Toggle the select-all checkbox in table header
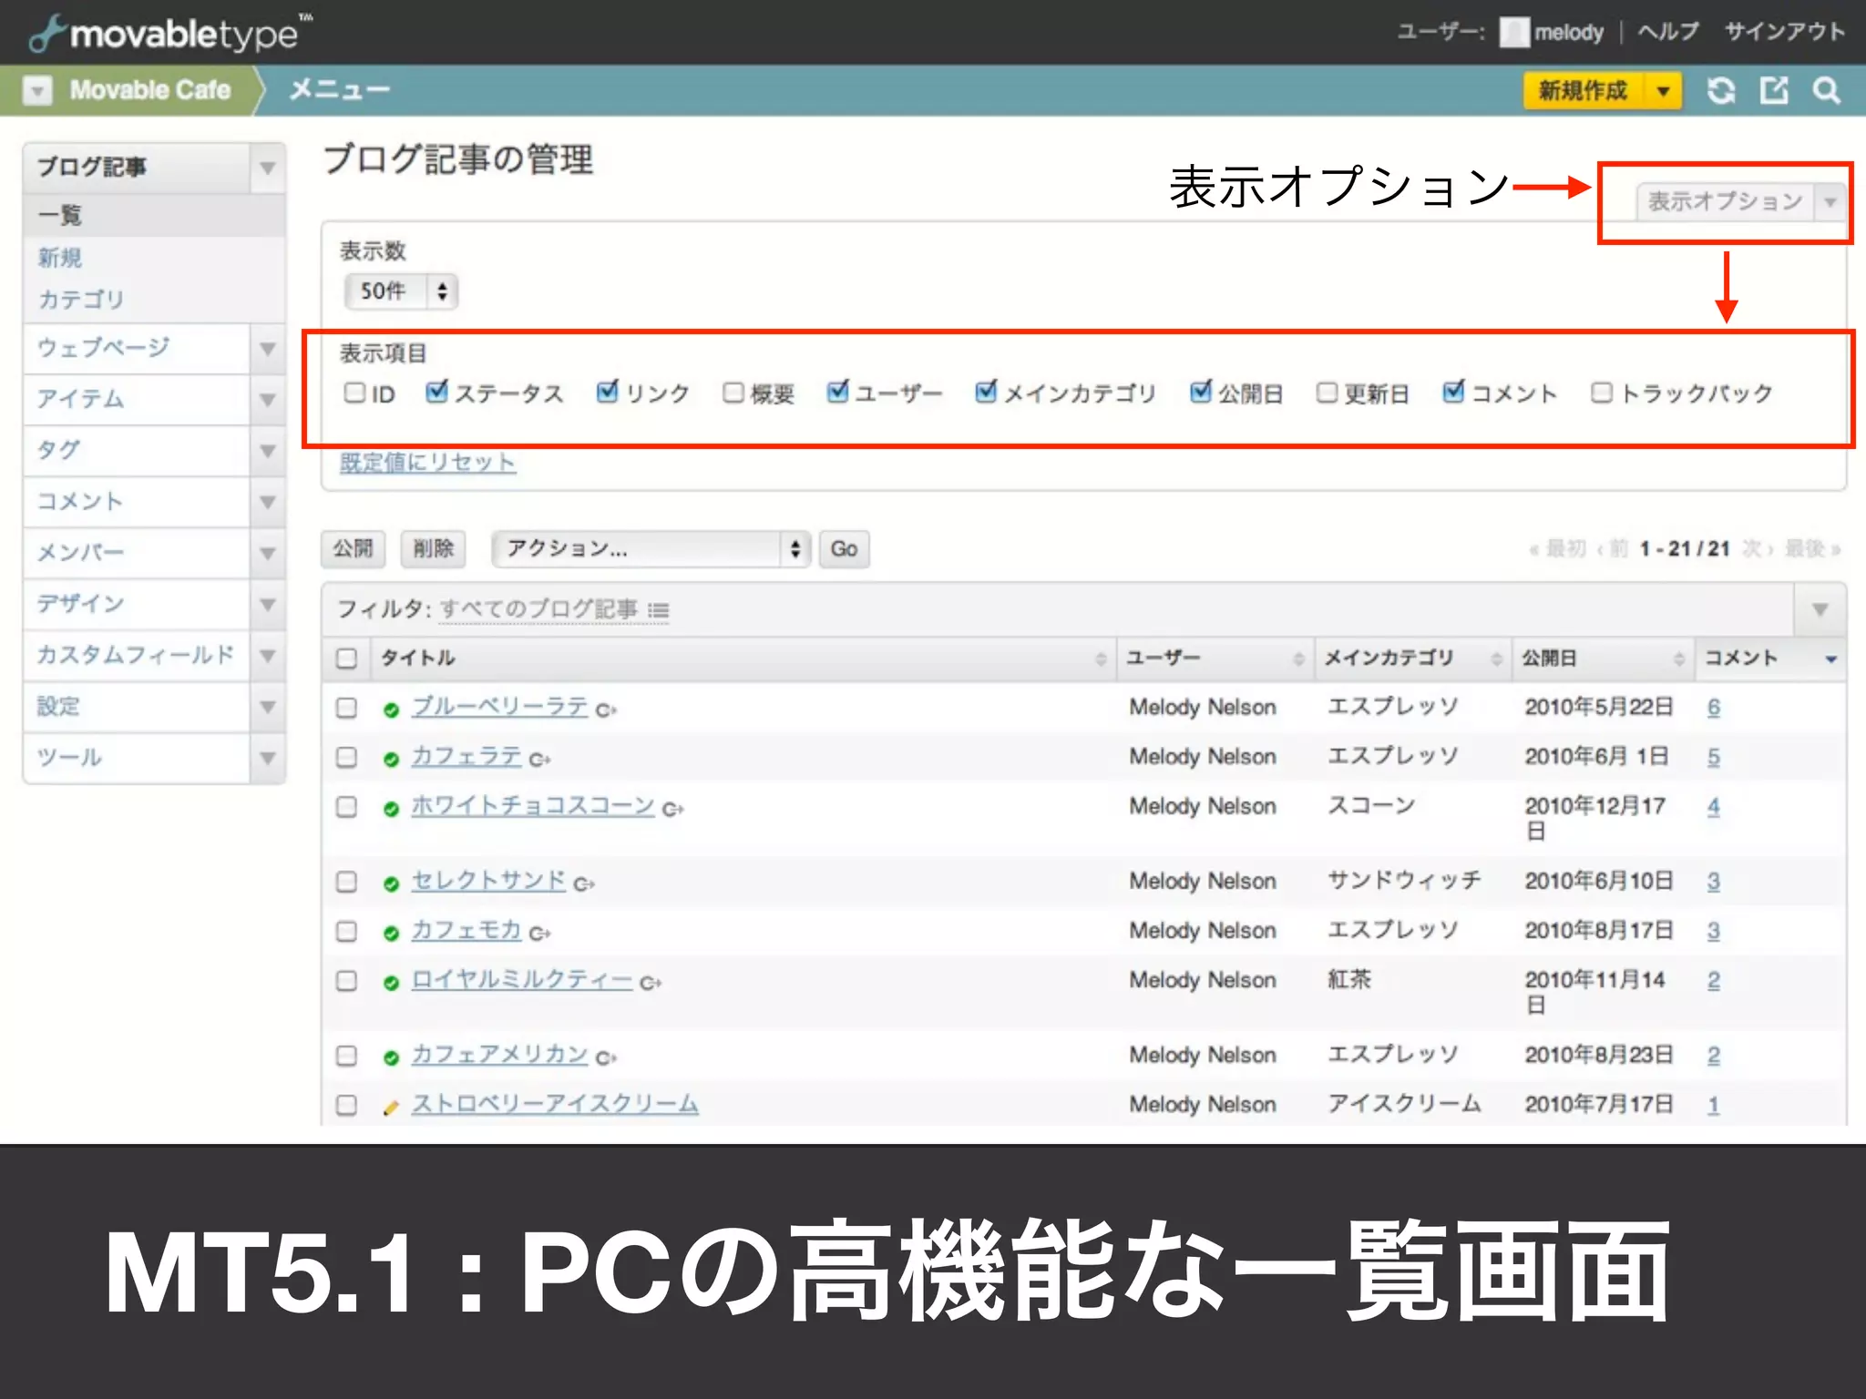 (x=346, y=659)
